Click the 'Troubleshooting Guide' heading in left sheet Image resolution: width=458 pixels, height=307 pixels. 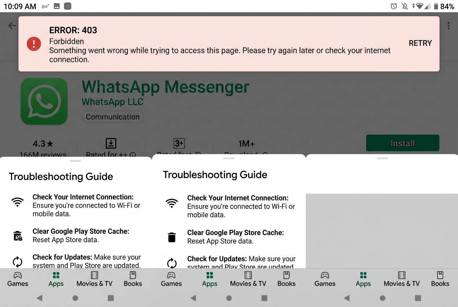tap(61, 177)
